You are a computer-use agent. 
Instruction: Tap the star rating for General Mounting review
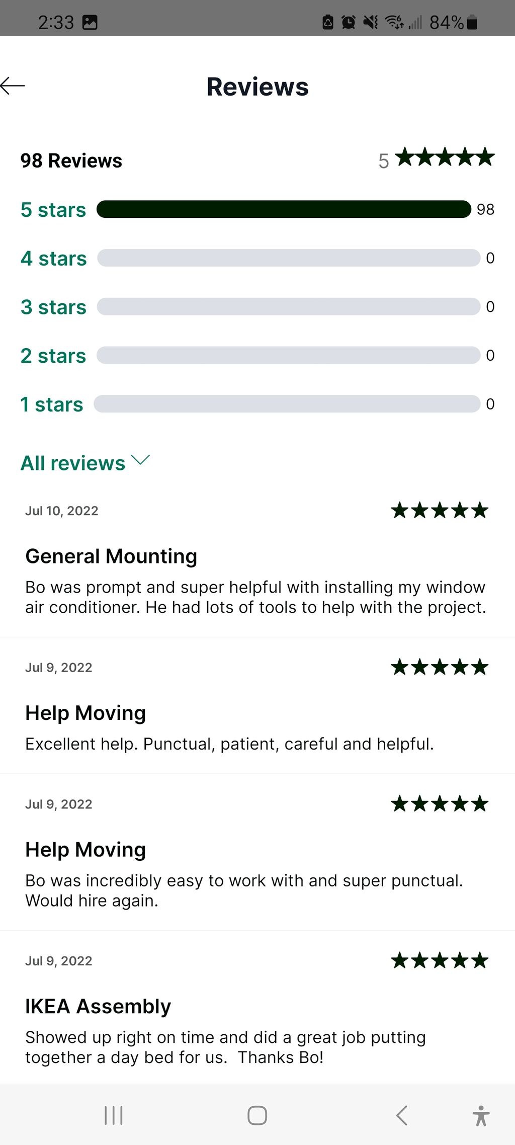440,511
